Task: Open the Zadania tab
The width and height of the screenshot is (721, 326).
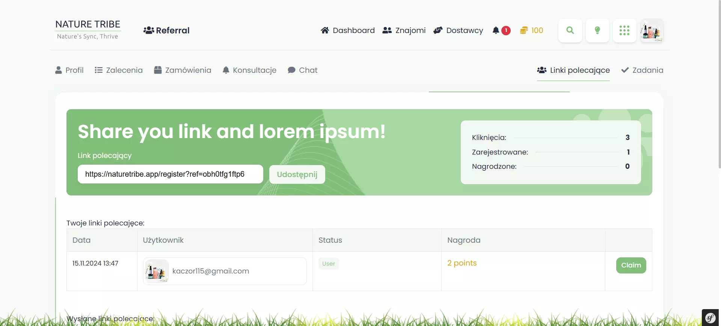Action: 642,70
